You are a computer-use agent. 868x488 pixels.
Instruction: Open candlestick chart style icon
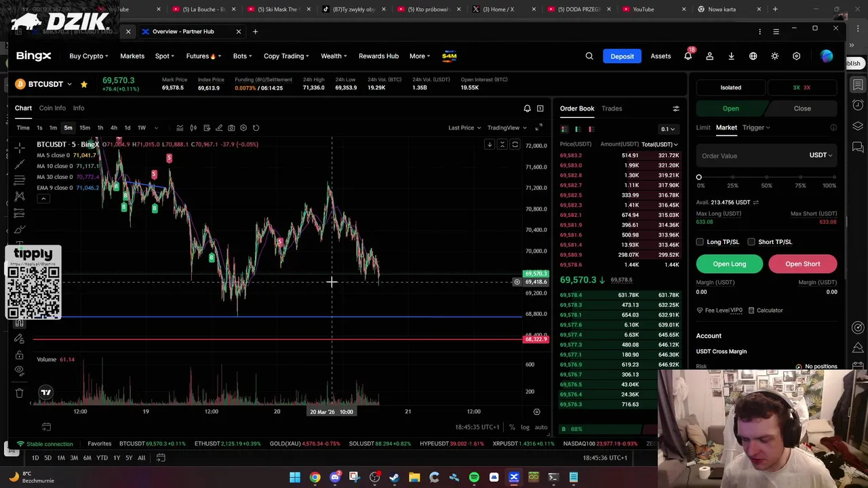193,127
